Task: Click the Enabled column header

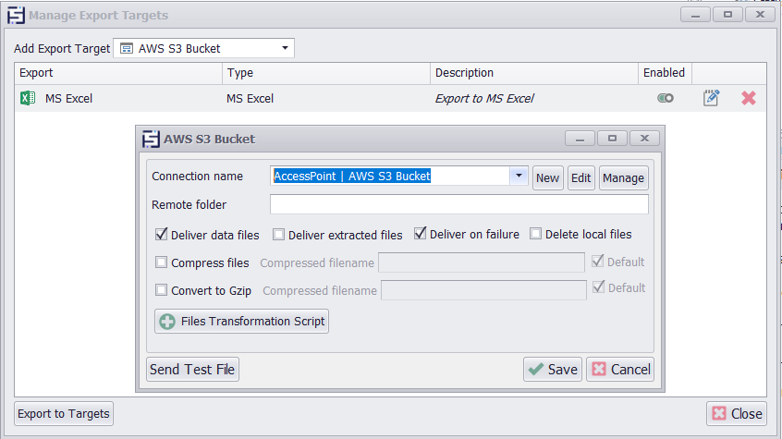Action: [665, 73]
